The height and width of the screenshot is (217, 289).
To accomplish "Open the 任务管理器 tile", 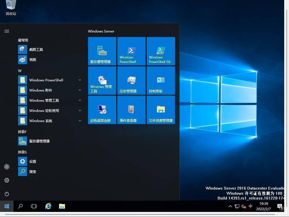I will pyautogui.click(x=132, y=81).
